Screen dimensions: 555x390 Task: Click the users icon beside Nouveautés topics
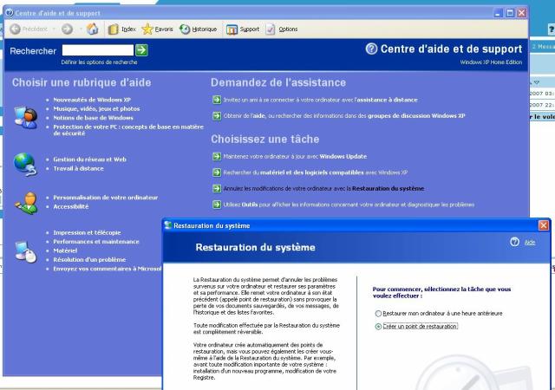point(25,117)
